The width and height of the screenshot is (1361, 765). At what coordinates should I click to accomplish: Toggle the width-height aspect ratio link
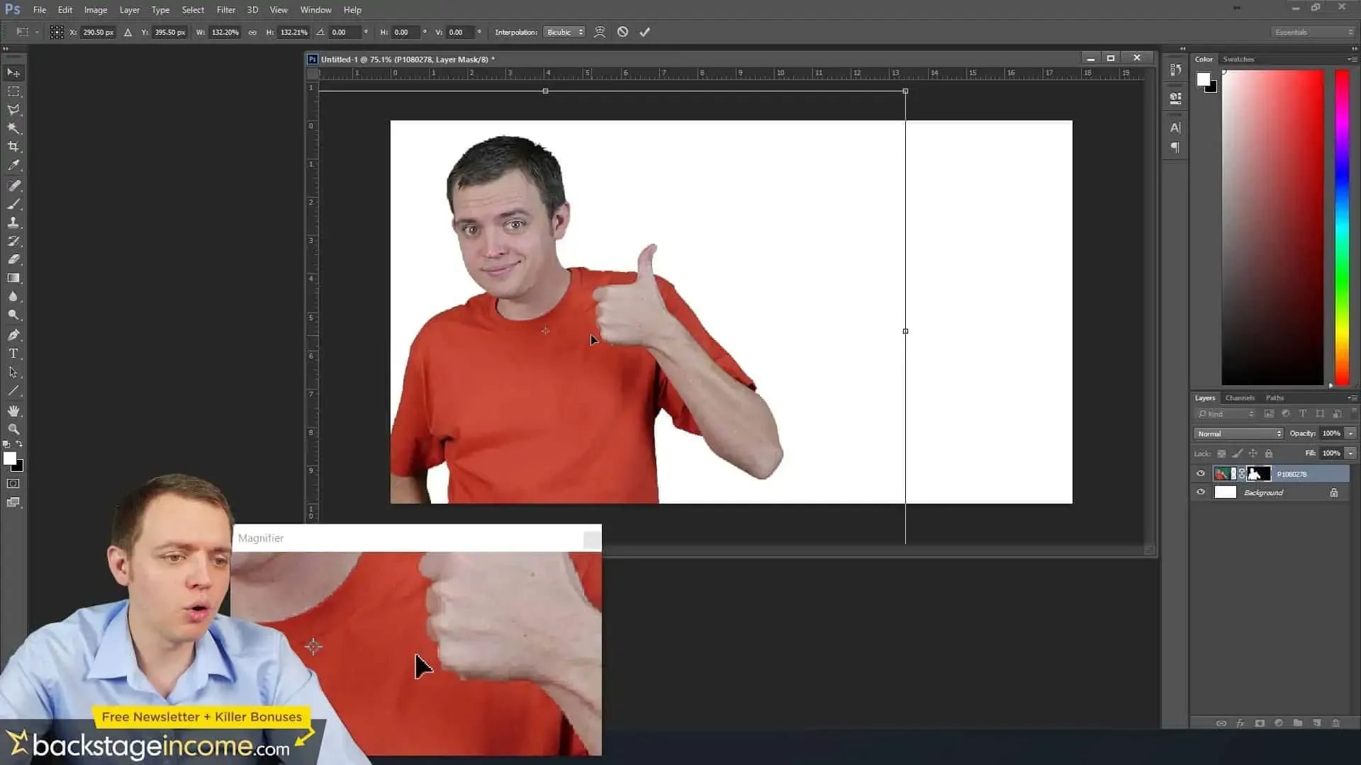(252, 33)
